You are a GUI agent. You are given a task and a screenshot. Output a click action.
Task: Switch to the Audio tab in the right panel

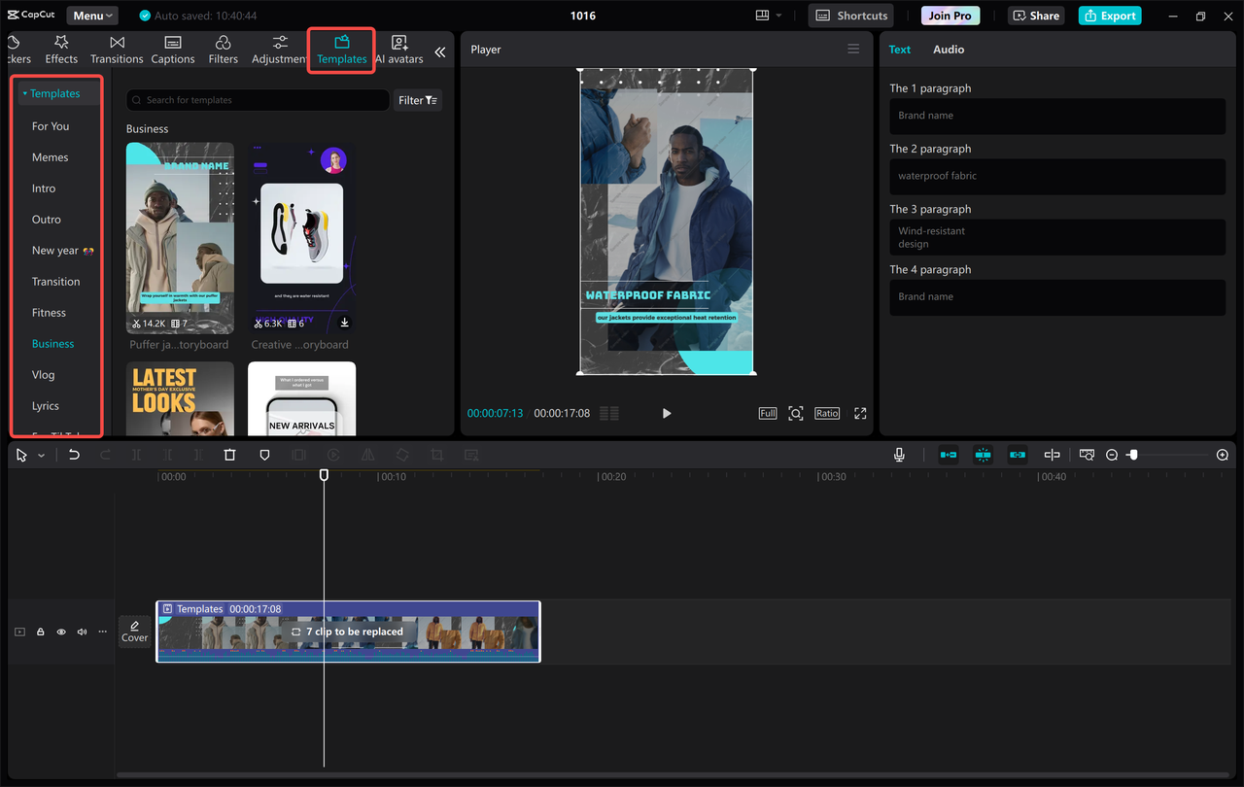click(x=948, y=49)
